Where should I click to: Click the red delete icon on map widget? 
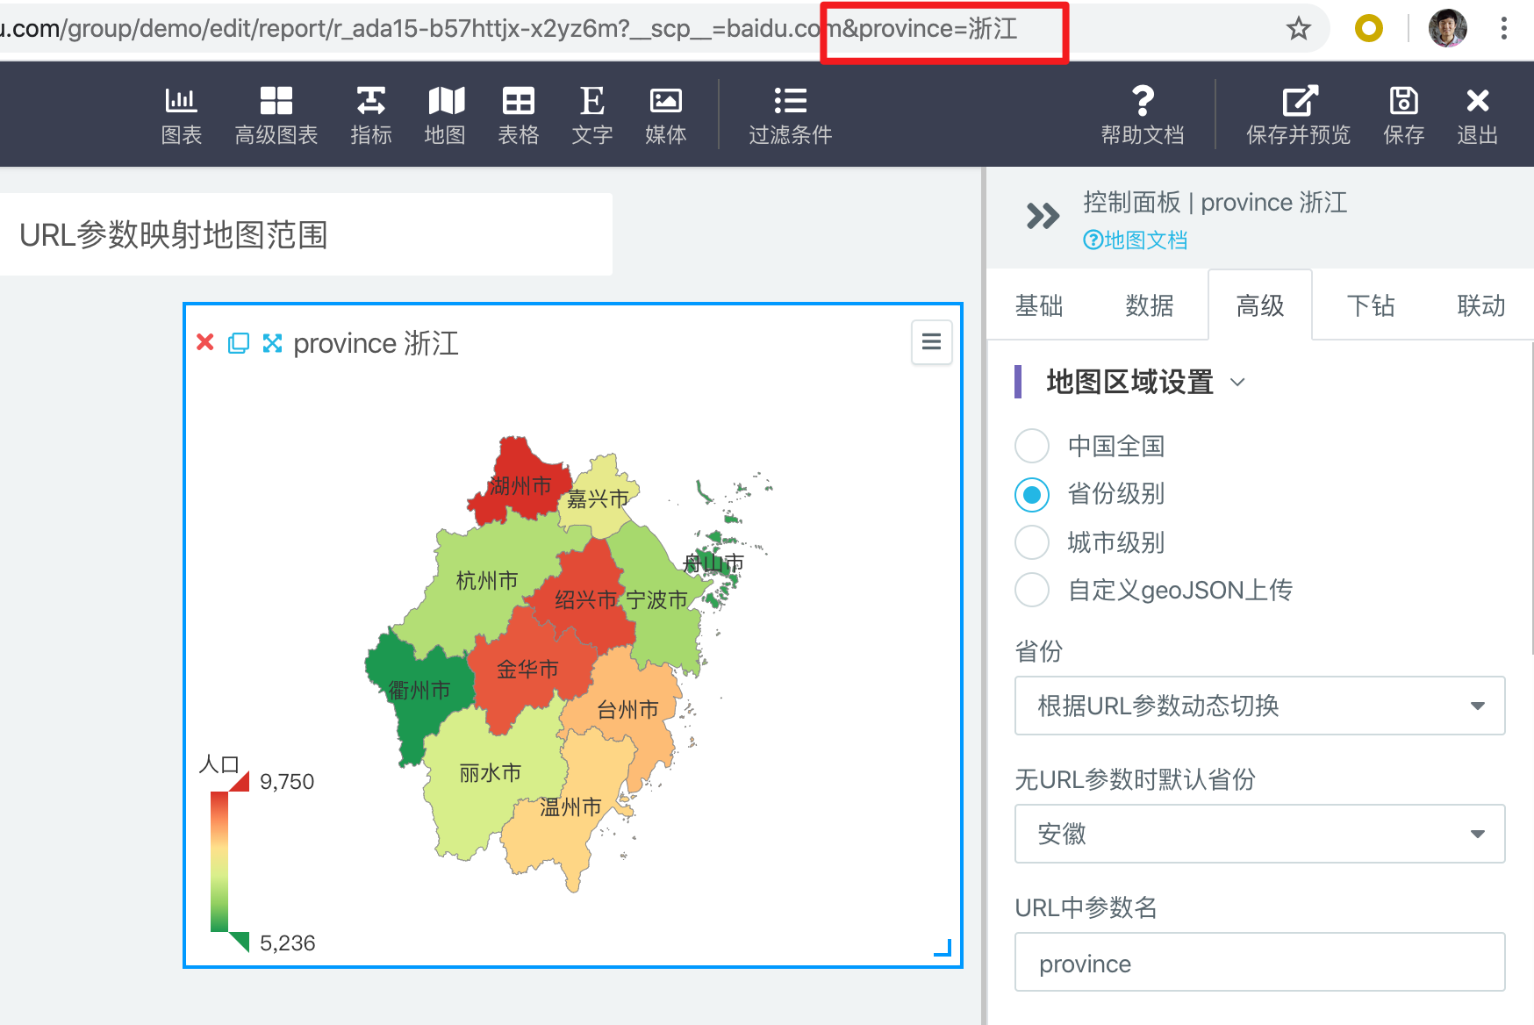(205, 342)
